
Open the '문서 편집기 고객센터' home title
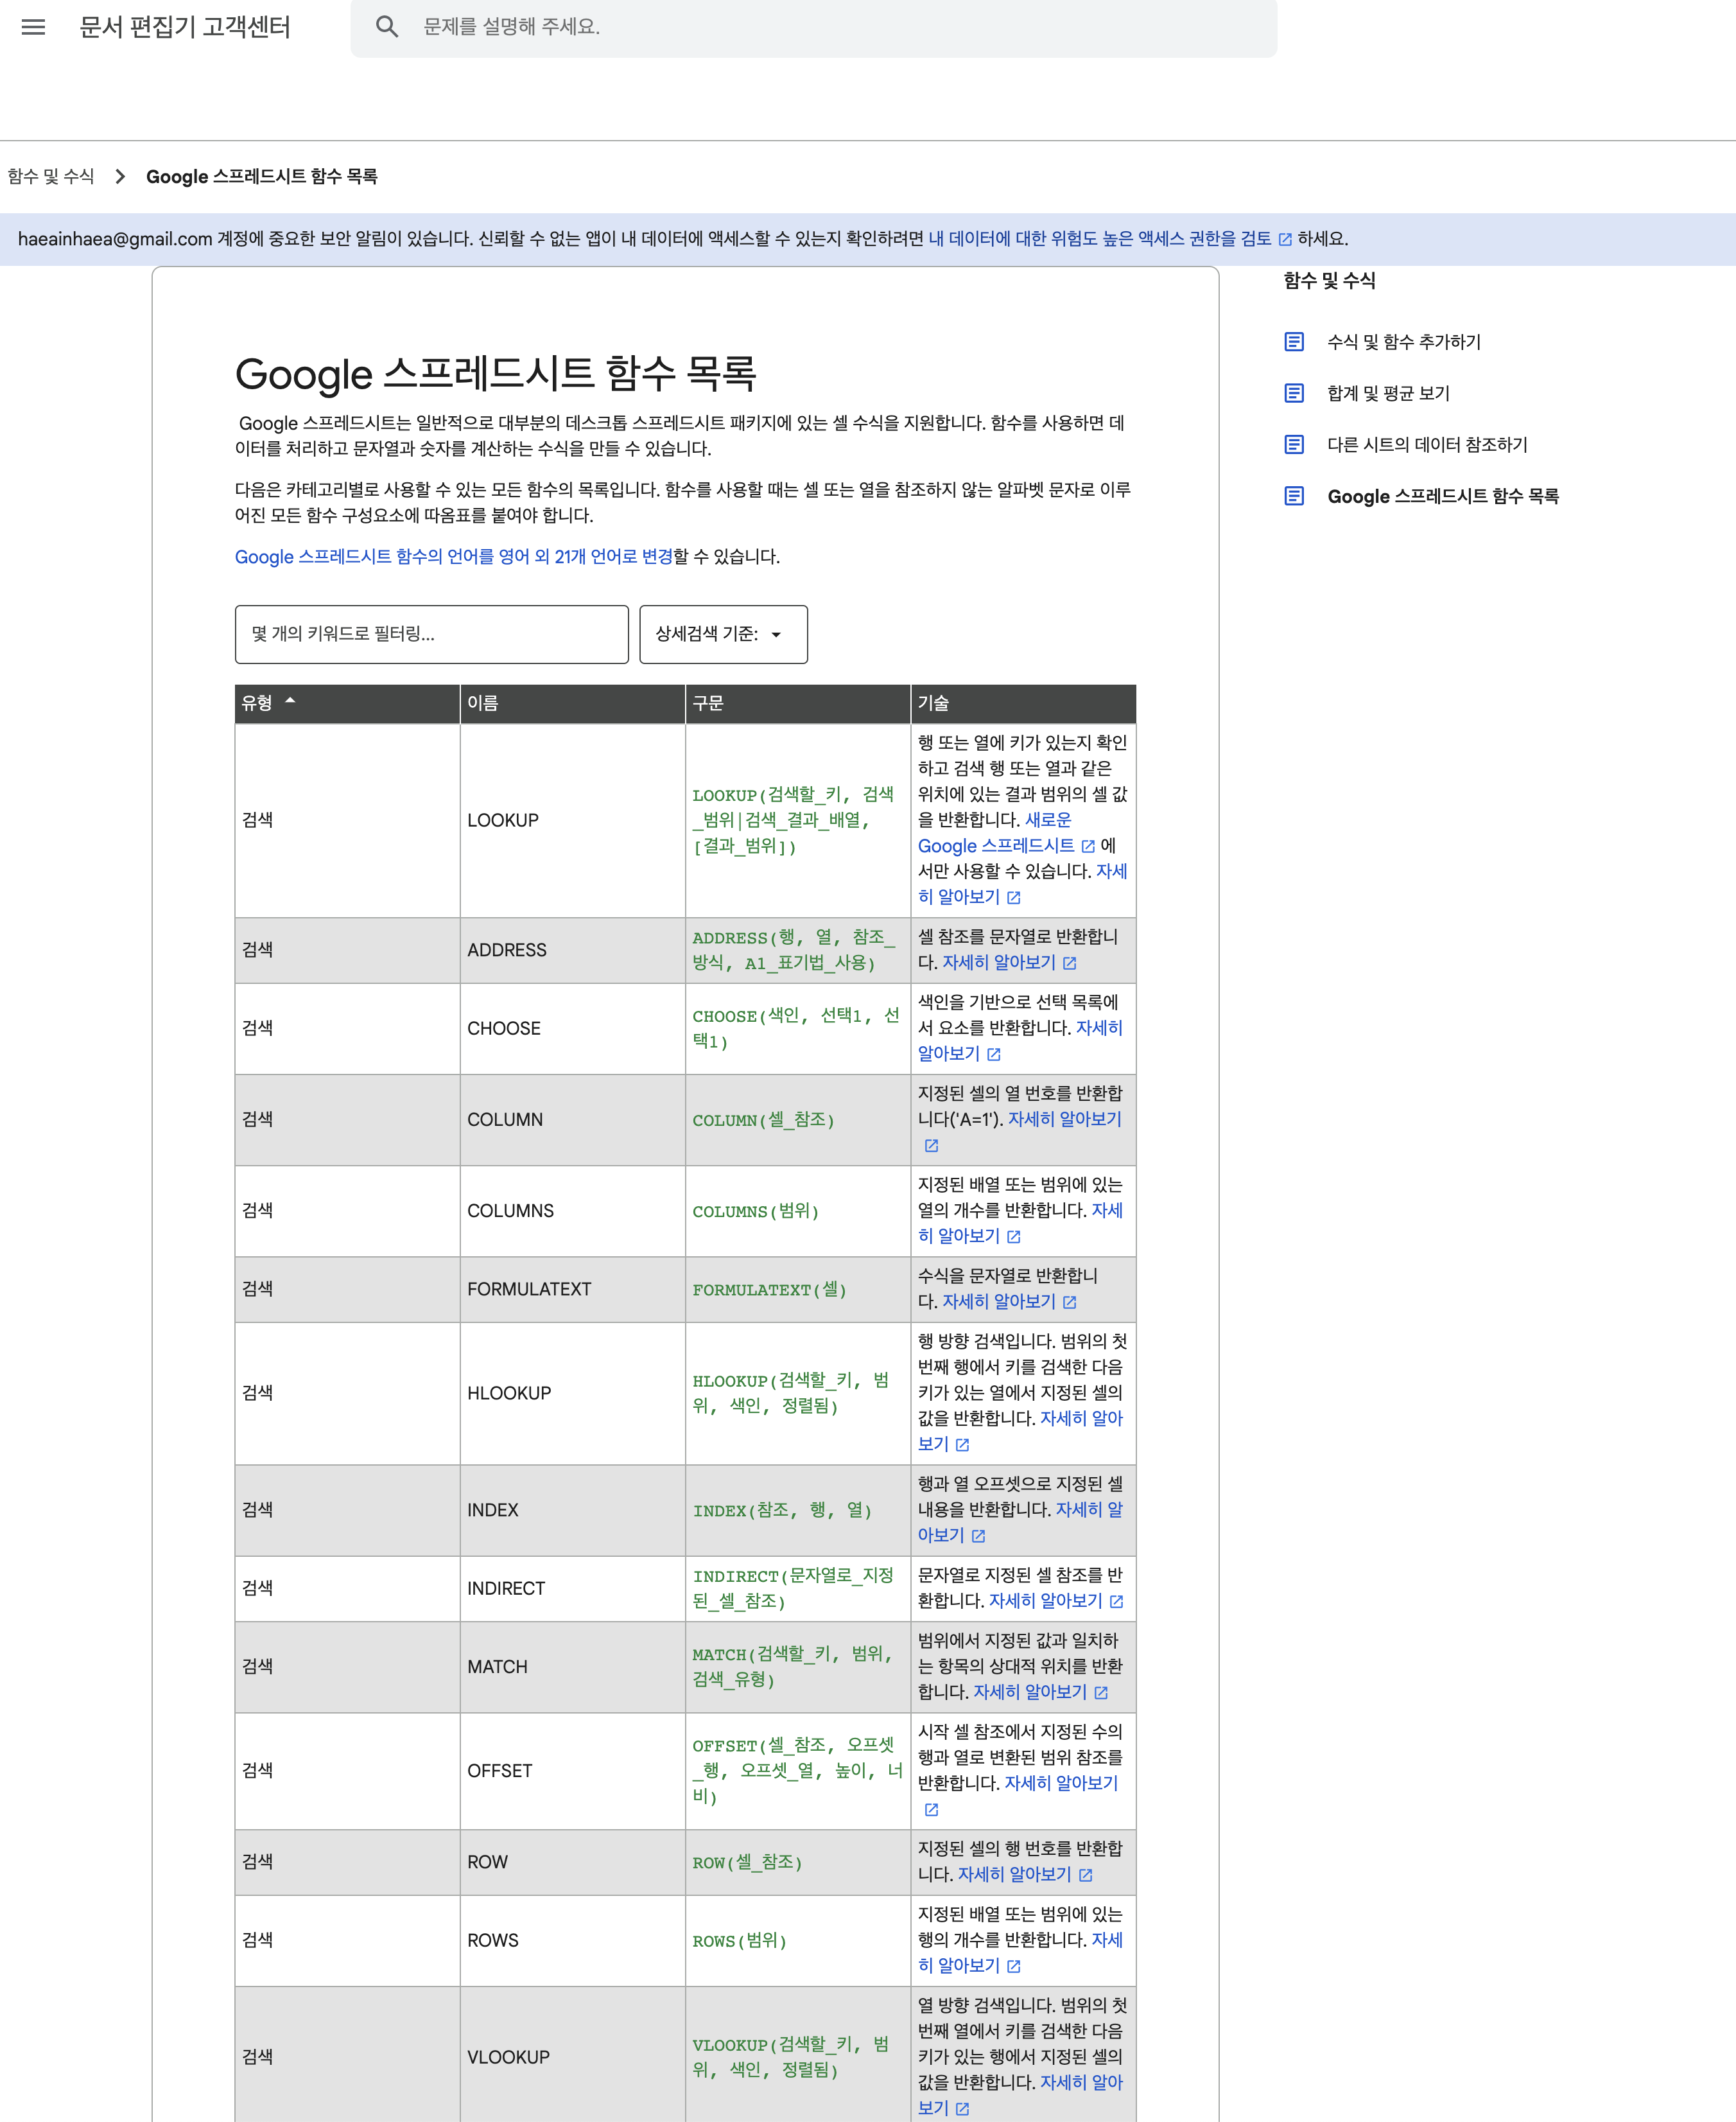tap(185, 27)
